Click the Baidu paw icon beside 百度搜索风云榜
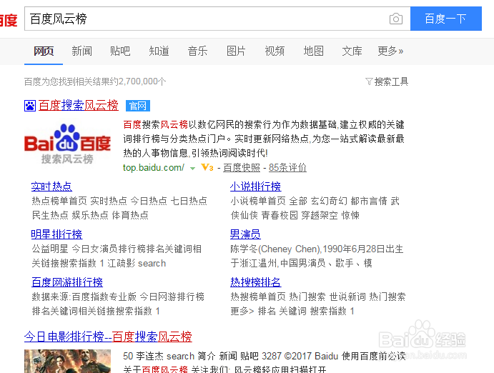This screenshot has width=494, height=373. (30, 106)
